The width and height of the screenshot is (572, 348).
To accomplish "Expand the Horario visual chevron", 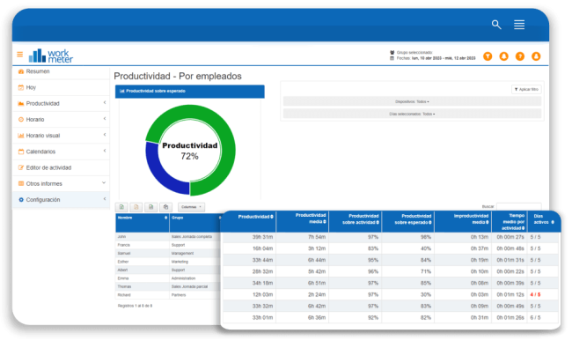I will pyautogui.click(x=105, y=135).
